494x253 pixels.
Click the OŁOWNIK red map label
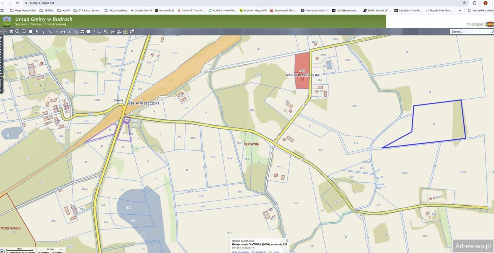pos(251,144)
